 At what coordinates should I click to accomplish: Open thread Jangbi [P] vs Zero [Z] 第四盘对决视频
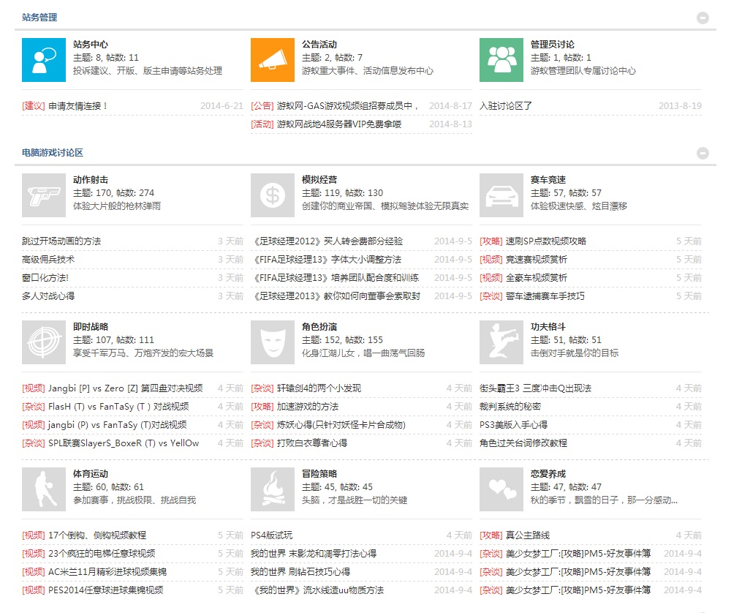[126, 388]
